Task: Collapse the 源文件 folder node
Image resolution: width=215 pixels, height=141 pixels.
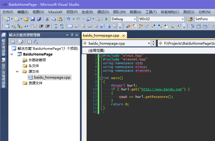Action: tap(17, 72)
